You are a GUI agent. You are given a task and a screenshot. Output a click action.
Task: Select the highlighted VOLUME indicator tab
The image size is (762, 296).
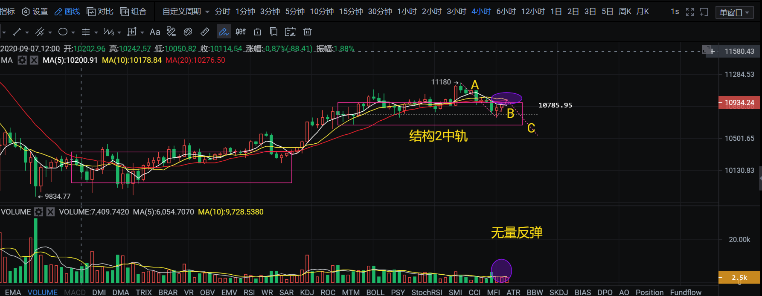coord(43,292)
